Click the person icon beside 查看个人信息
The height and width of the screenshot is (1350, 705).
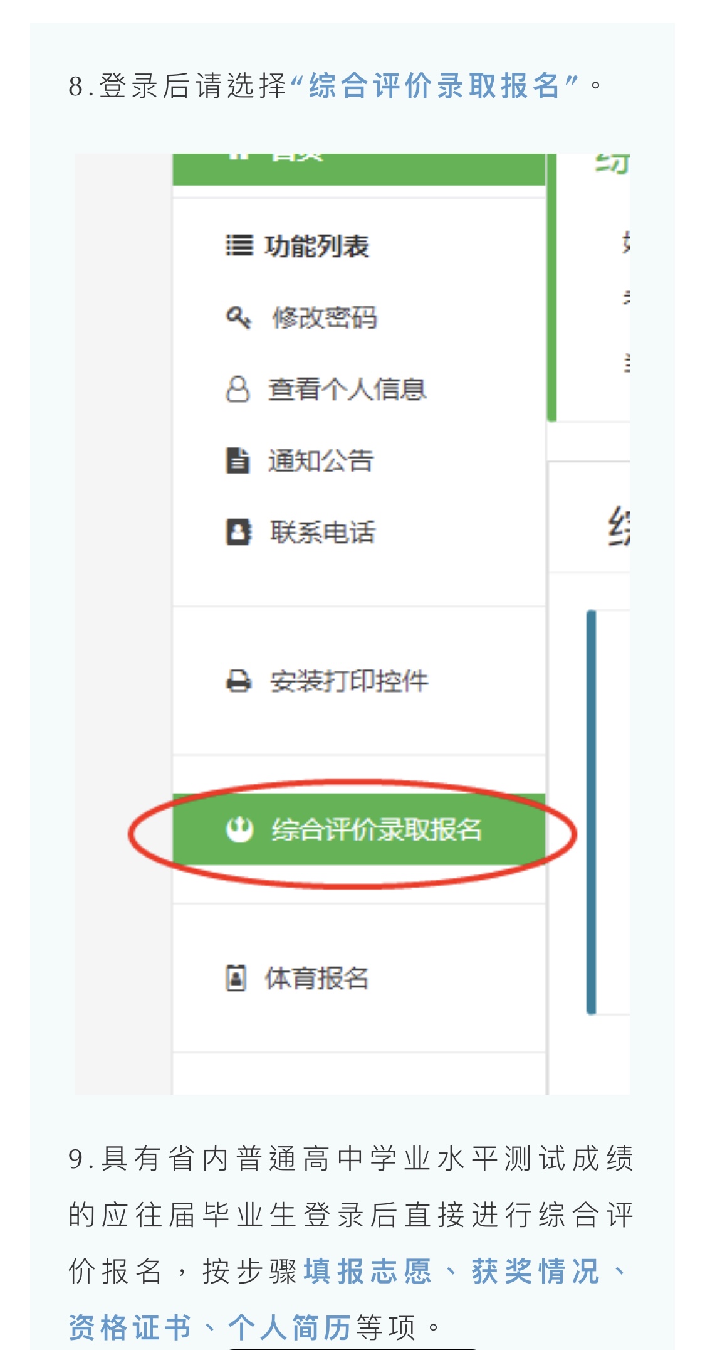238,389
